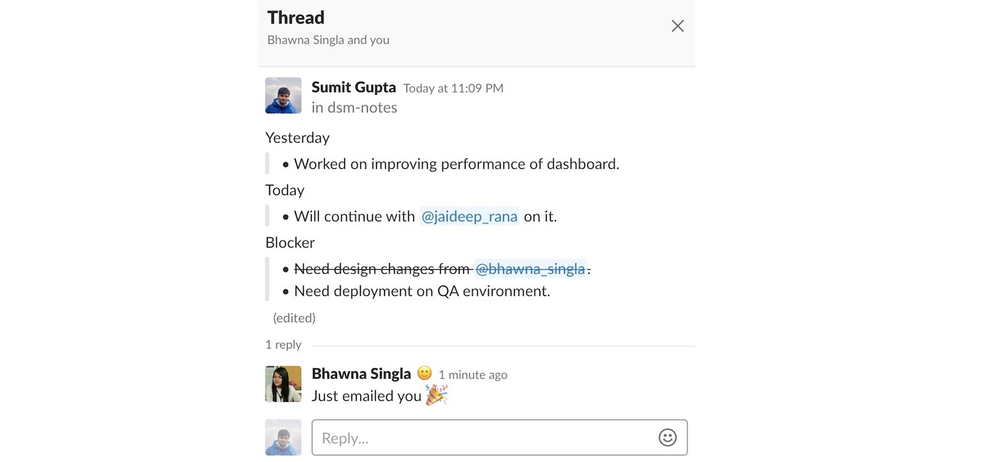Click the "Thread" header title
This screenshot has width=984, height=462.
pos(296,17)
